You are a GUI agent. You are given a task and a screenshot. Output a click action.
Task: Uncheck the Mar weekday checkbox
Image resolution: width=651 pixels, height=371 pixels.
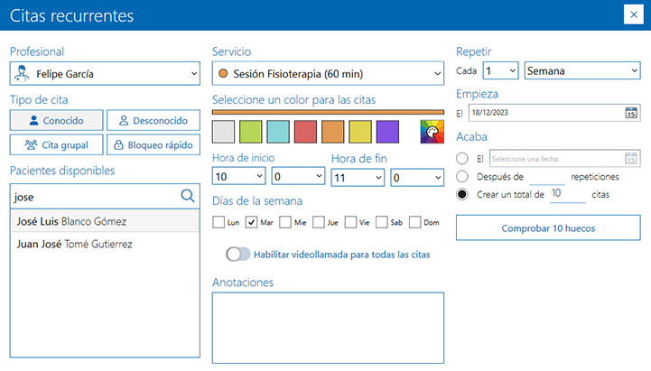pos(252,222)
